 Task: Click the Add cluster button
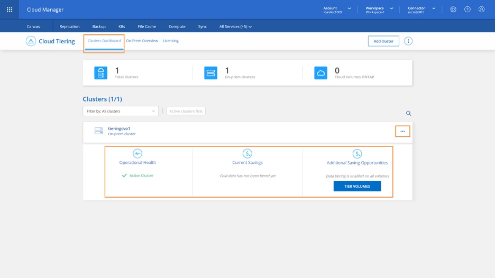pyautogui.click(x=383, y=41)
